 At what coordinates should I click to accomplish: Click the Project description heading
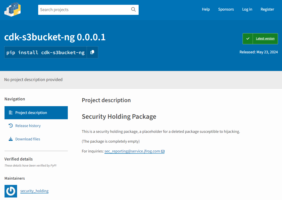106,100
